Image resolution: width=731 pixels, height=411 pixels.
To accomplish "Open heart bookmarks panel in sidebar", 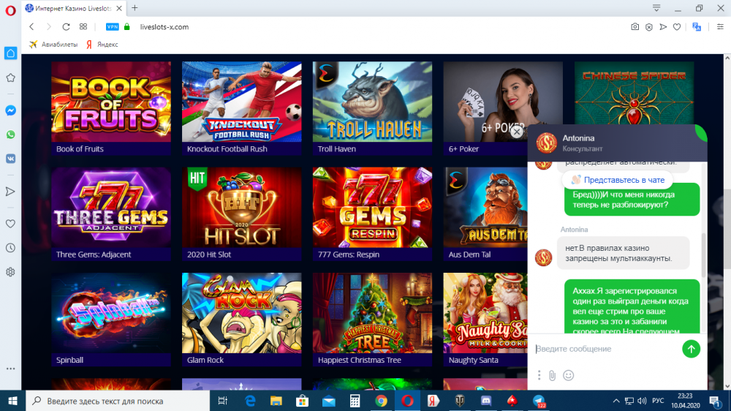I will point(10,224).
